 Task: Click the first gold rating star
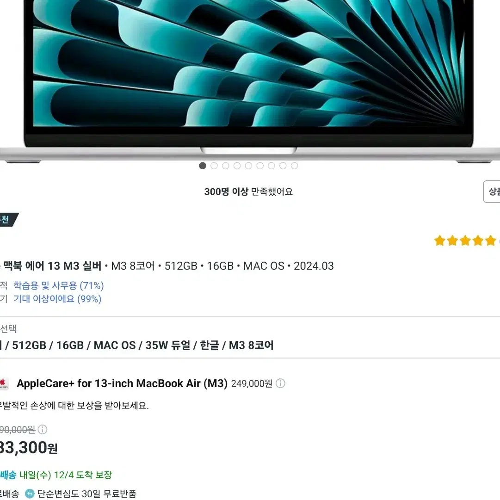click(x=440, y=241)
